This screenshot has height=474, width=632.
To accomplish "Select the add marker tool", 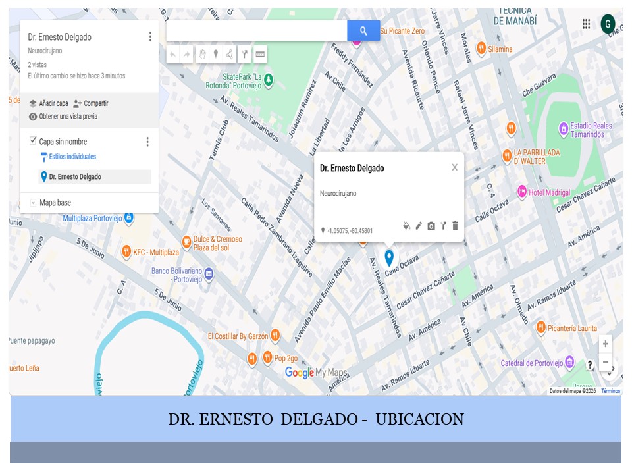I will pos(216,55).
